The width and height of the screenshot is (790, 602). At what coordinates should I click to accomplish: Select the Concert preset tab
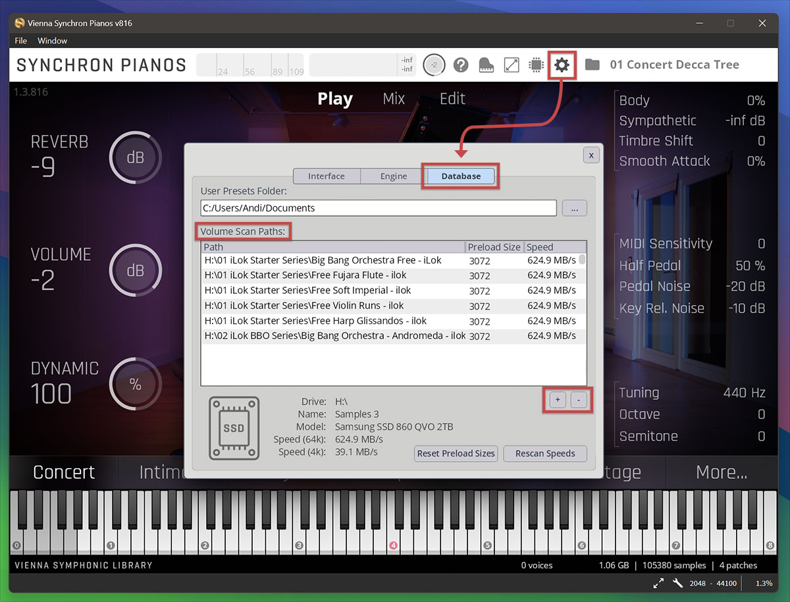pyautogui.click(x=64, y=472)
